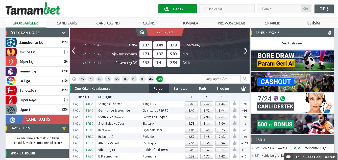Viewport: 338px width, 160px height.
Task: Expand +101 more bets for Vfb Stuttgart
Action: tap(245, 150)
